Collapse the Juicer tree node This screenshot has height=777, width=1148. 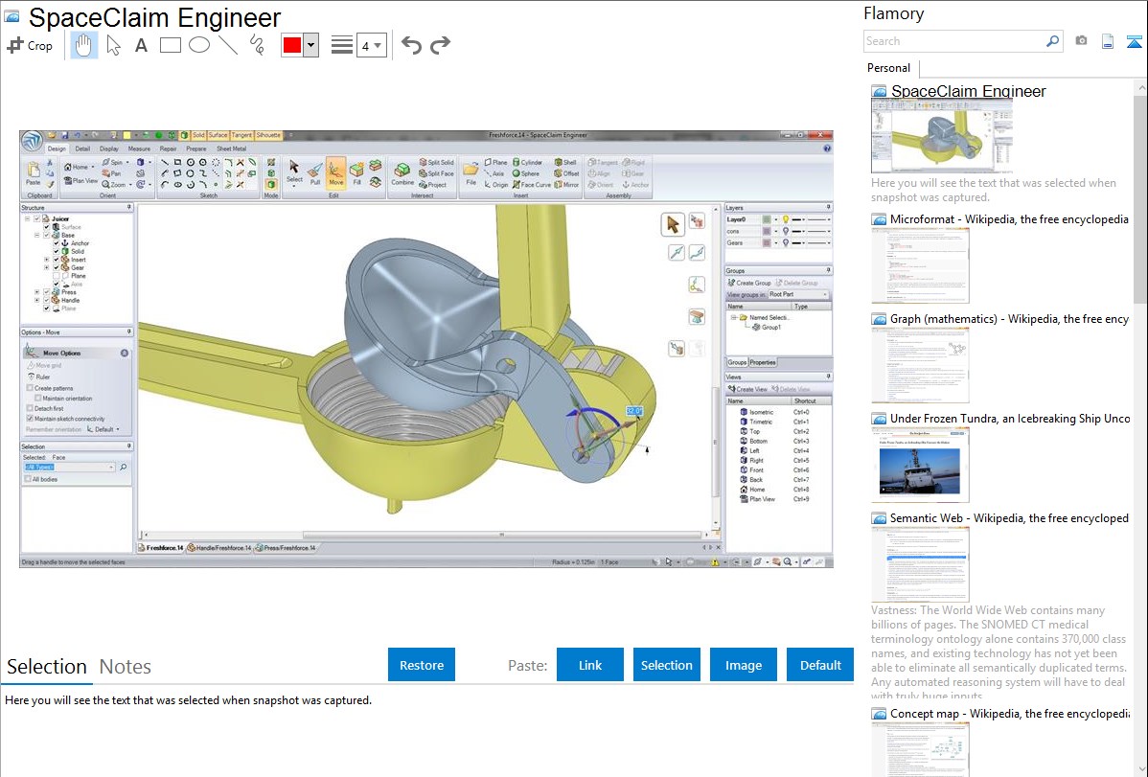pos(28,219)
